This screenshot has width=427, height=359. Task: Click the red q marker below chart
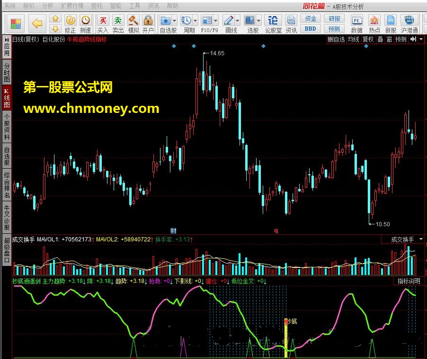coord(276,231)
